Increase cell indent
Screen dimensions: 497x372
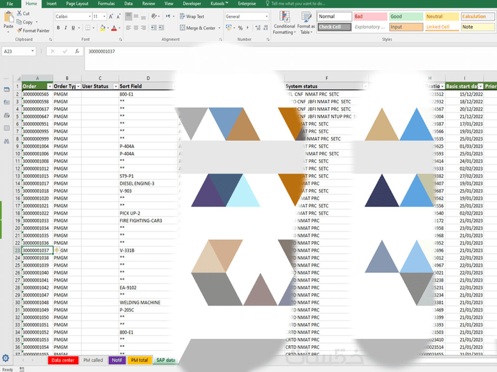(x=162, y=28)
